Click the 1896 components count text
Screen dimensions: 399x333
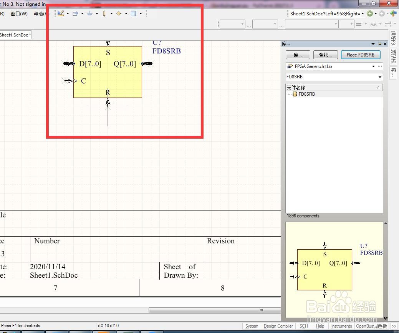click(303, 216)
